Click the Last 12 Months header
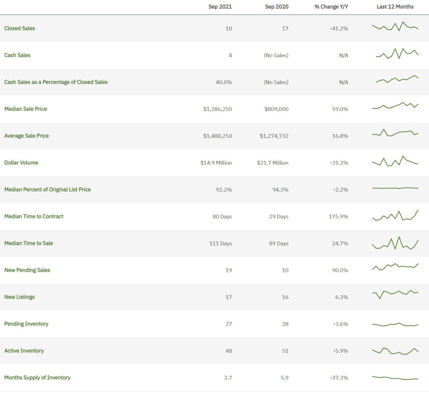This screenshot has height=394, width=429. pos(395,7)
